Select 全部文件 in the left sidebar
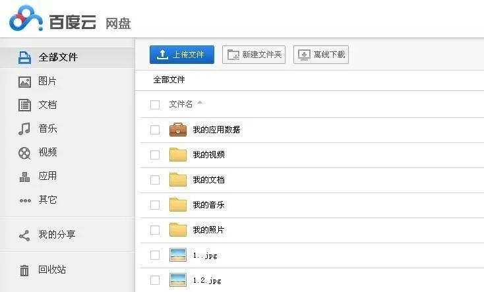This screenshot has height=292, width=484. tap(57, 57)
